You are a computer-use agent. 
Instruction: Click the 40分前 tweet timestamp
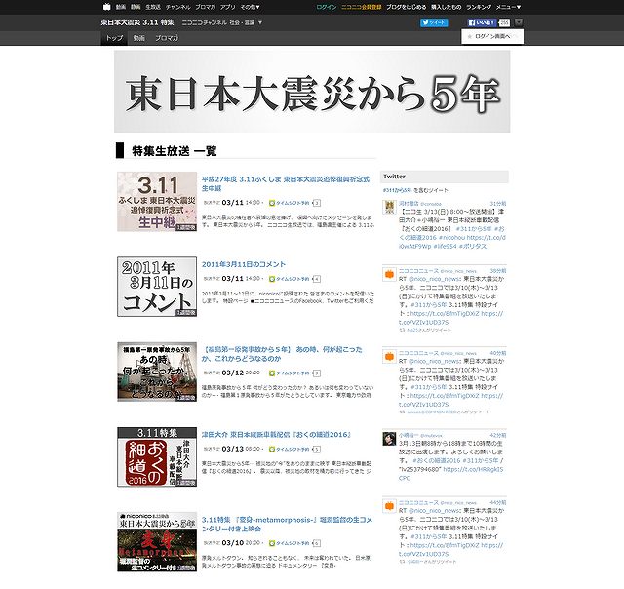(498, 353)
